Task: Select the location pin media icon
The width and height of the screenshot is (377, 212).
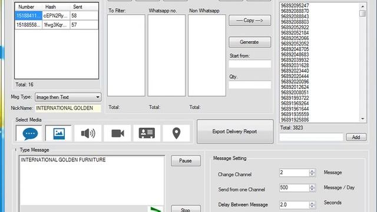Action: 176,133
